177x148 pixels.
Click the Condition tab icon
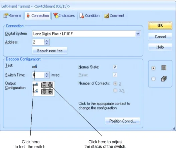point(82,16)
